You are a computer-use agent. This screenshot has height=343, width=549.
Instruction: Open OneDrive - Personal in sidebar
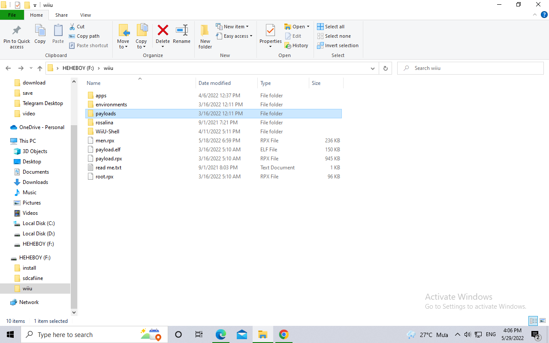(42, 127)
